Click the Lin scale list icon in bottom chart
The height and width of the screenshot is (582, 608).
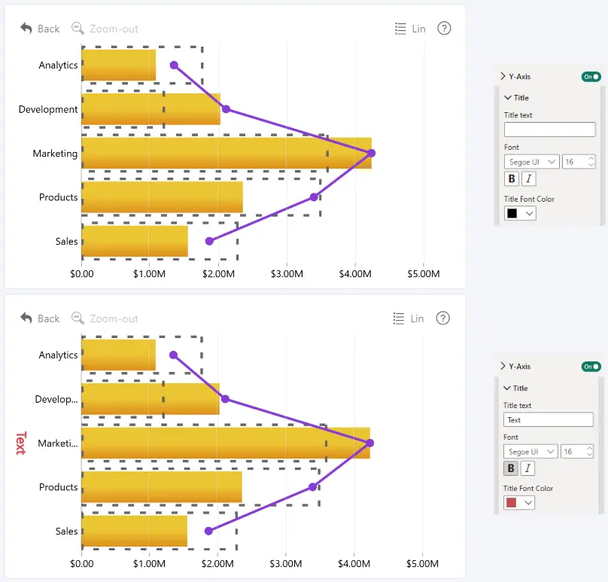(x=399, y=318)
